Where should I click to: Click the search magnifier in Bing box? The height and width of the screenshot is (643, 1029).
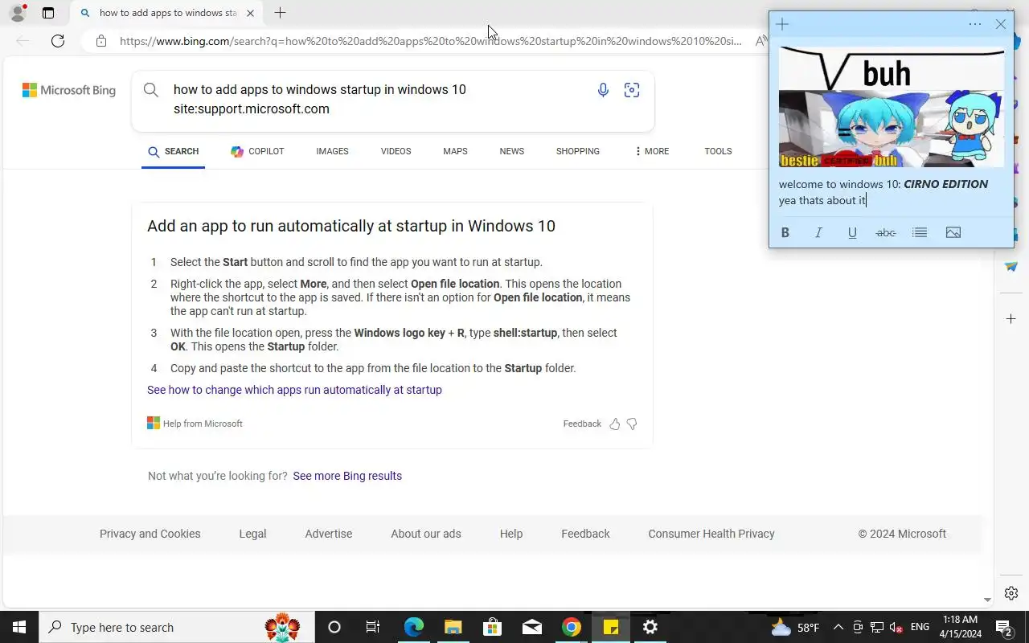click(x=151, y=90)
